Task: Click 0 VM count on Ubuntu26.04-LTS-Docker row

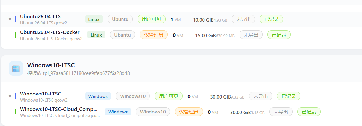Action: click(178, 35)
